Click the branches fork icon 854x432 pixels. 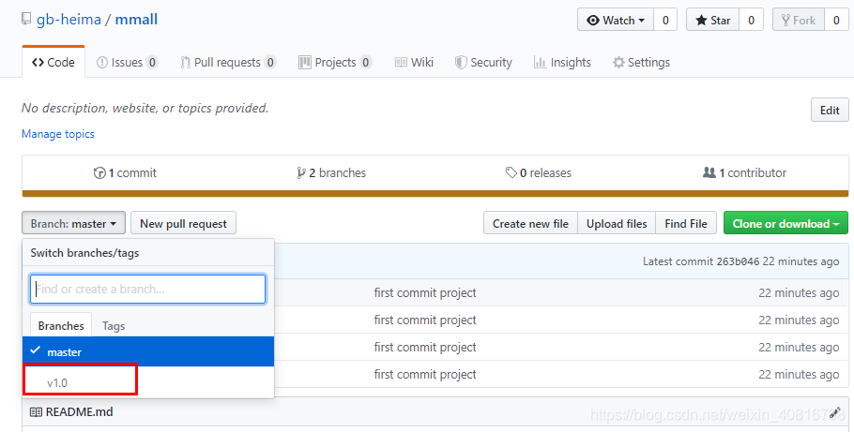(300, 173)
